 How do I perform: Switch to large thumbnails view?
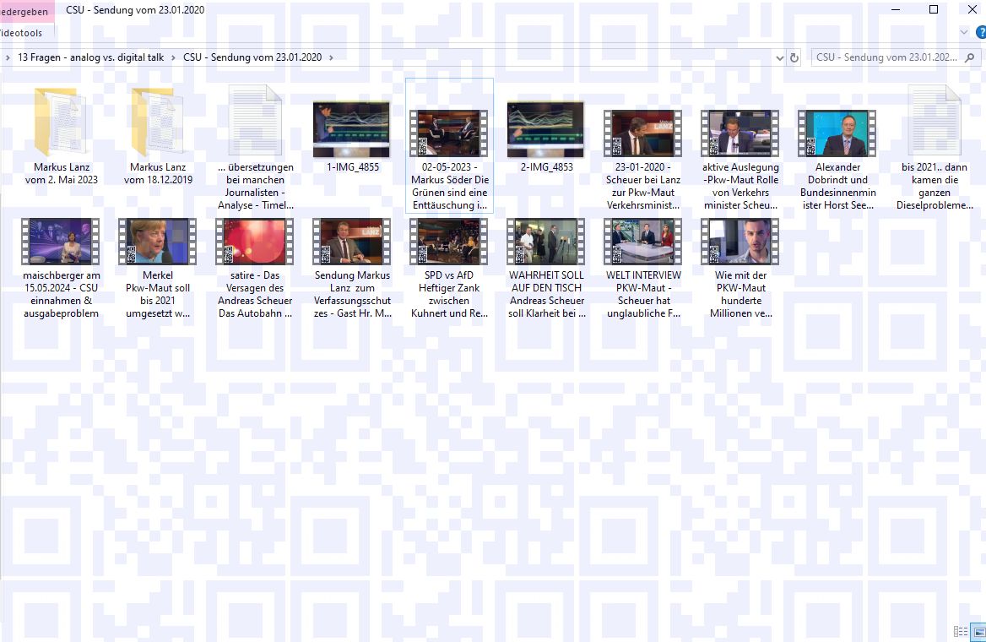tap(979, 631)
